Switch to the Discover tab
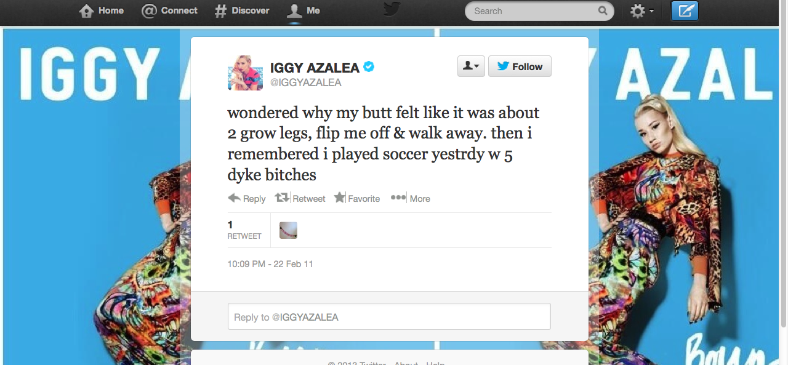 tap(242, 10)
